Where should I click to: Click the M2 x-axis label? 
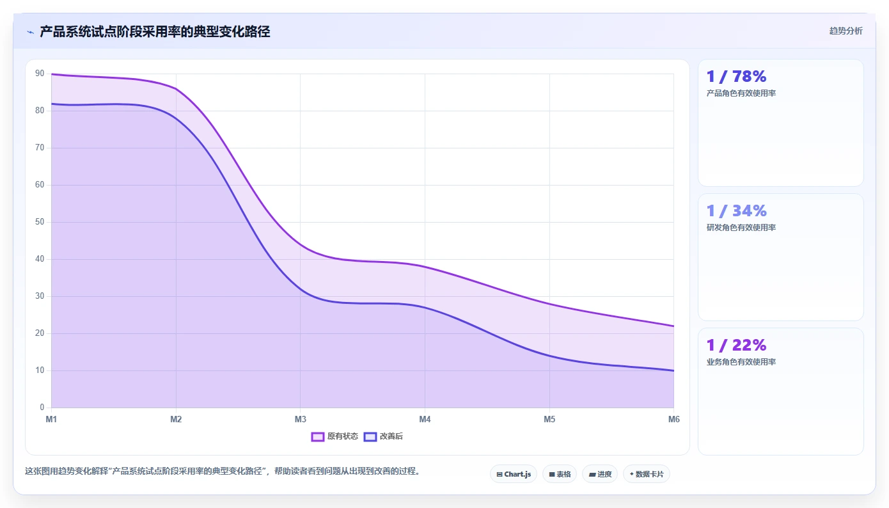pos(176,420)
